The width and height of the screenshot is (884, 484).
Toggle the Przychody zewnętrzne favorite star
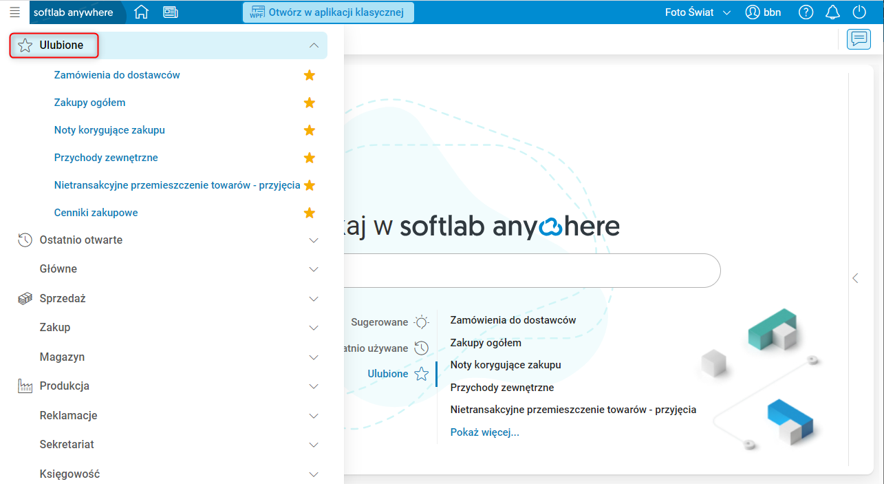point(310,157)
